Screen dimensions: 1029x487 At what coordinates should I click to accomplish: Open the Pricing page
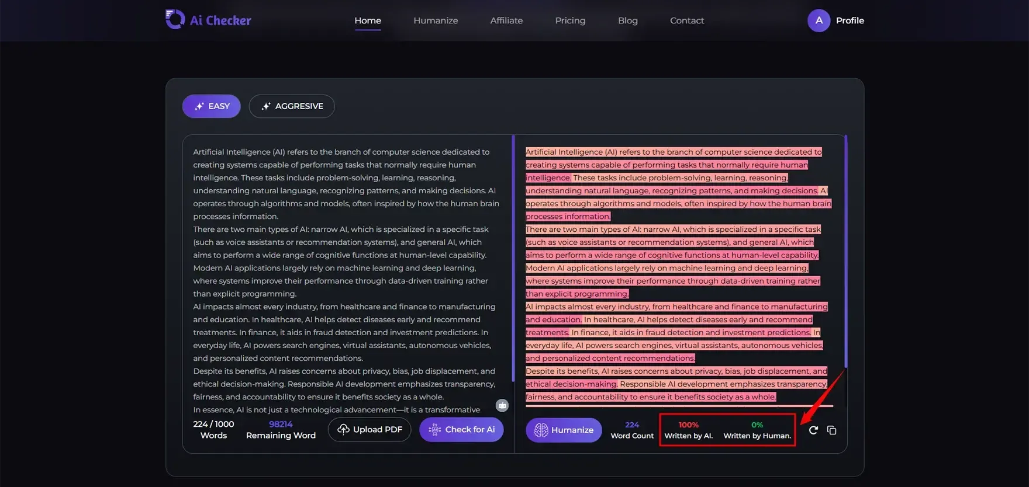tap(570, 20)
